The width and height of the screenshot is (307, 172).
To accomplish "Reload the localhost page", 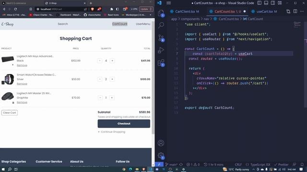I will coord(15,9).
